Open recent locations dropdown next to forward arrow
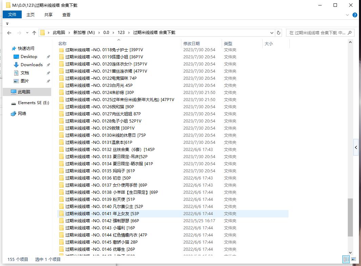The width and height of the screenshot is (361, 266). [x=27, y=33]
